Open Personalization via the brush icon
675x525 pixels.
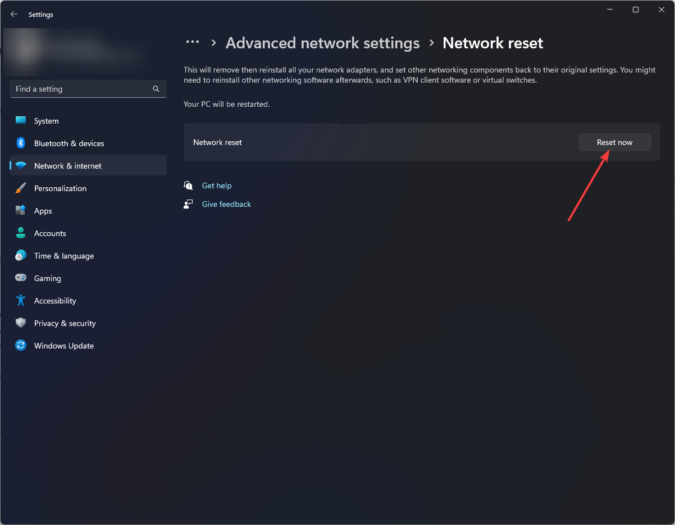tap(20, 188)
